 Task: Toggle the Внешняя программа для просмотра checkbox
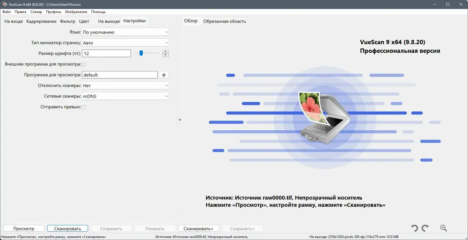pyautogui.click(x=84, y=64)
